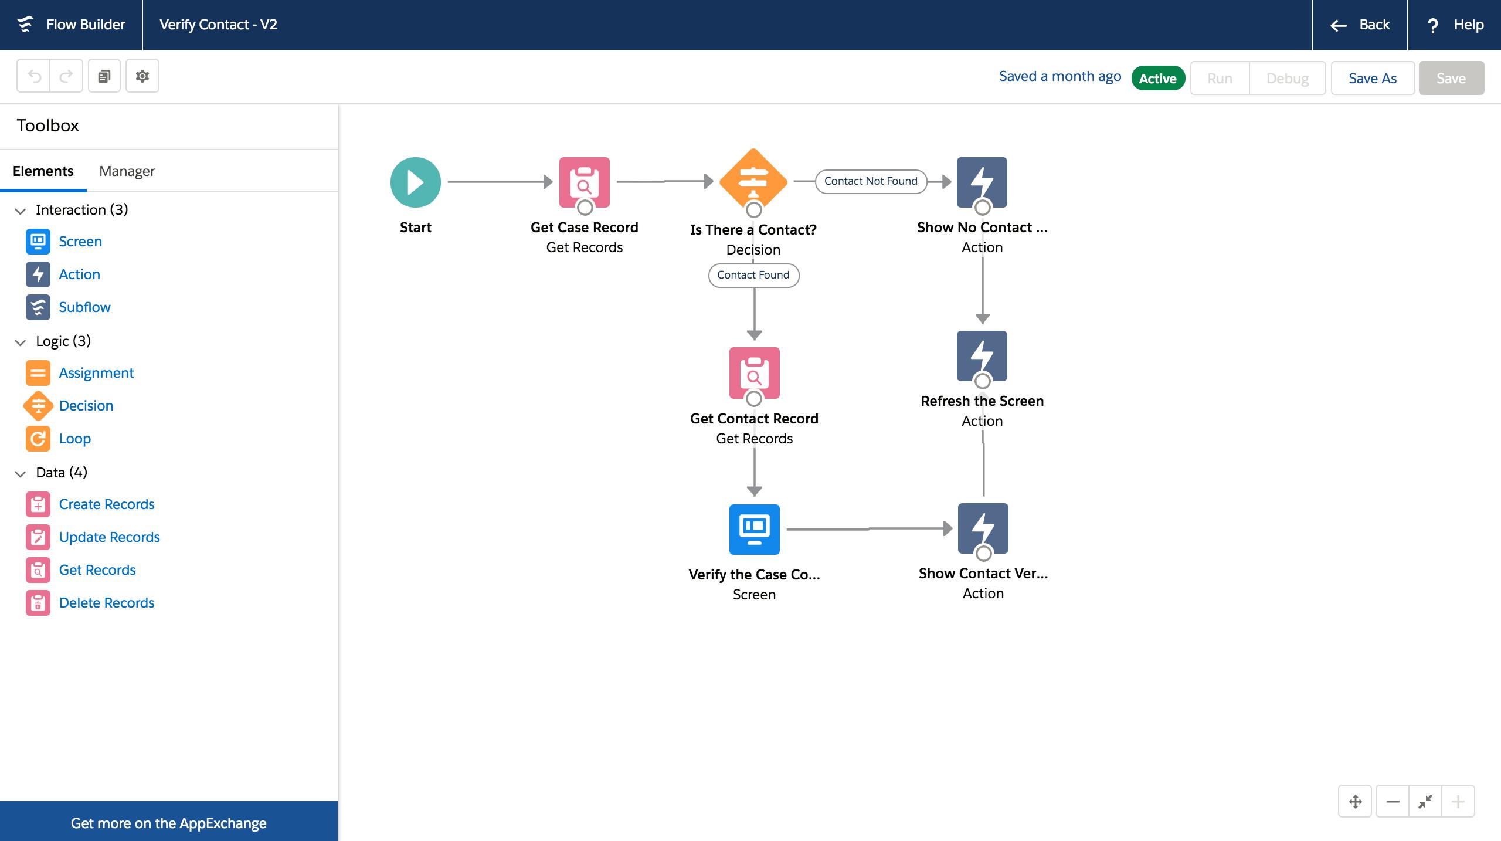1501x841 pixels.
Task: Click the Show No Contact Action icon
Action: coord(982,182)
